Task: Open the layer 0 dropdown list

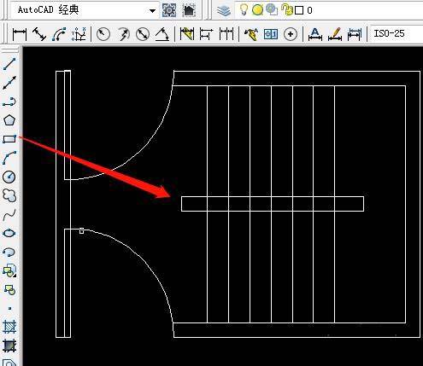Action: pos(329,10)
